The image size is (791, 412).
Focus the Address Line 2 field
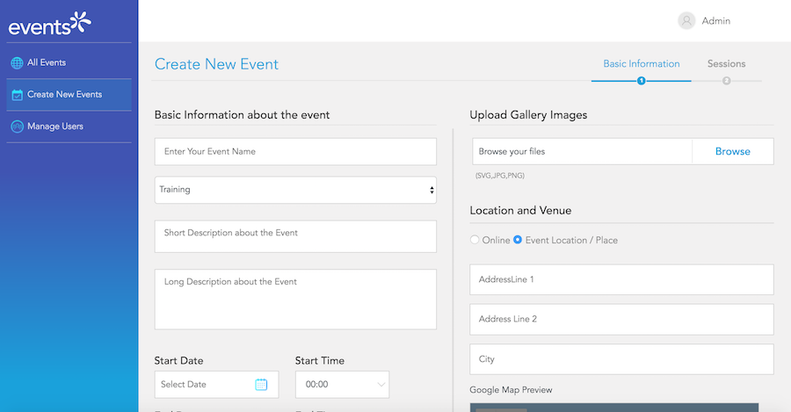[621, 319]
